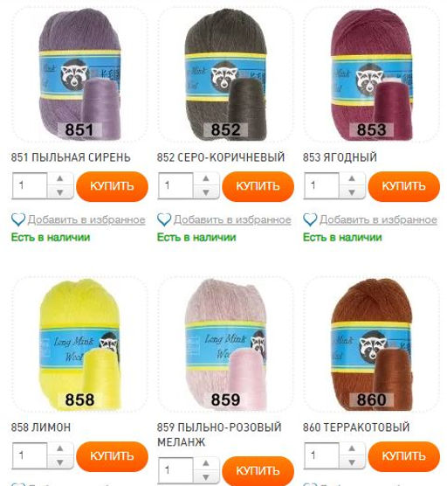Image resolution: width=447 pixels, height=486 pixels.
Task: Click favorite heart icon for 853 Ягодный
Action: click(x=310, y=219)
